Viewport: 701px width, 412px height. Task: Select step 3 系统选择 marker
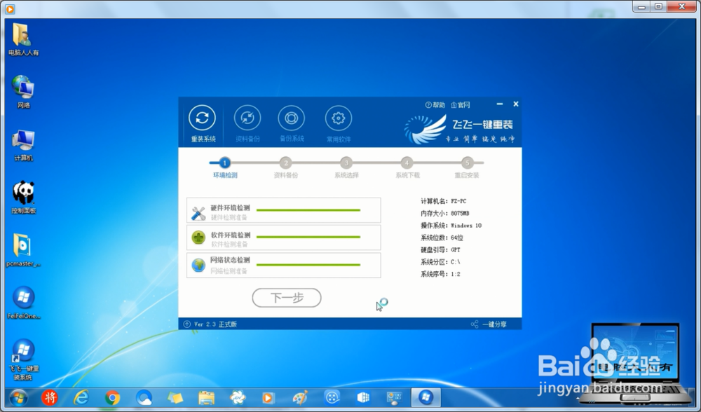click(346, 163)
